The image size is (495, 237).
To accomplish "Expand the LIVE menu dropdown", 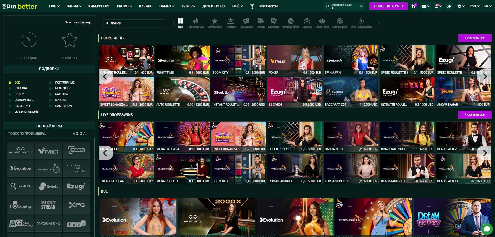I will pos(54,6).
